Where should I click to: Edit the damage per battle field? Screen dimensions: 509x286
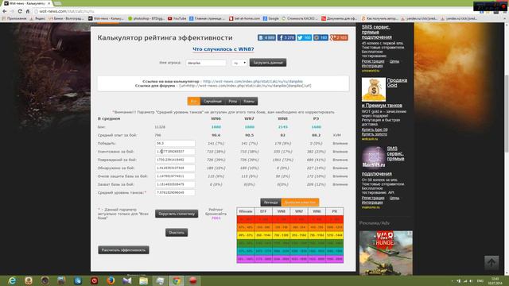click(x=175, y=160)
